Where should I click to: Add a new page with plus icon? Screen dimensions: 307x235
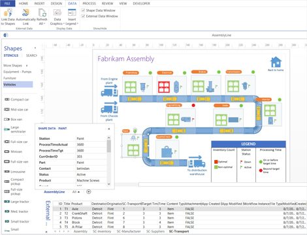[x=89, y=192]
